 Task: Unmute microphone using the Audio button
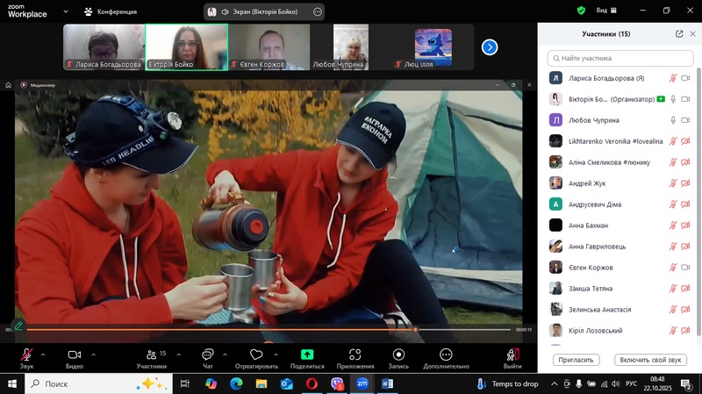(27, 355)
